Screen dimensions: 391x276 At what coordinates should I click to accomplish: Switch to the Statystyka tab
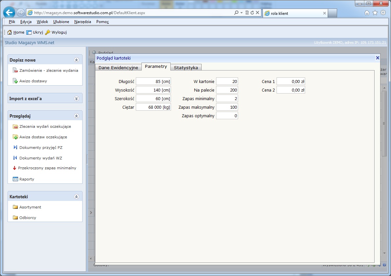click(x=186, y=68)
